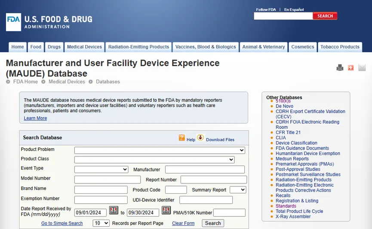Viewport: 372px width, 229px height.
Task: Open the Total Product Life Cycle link
Action: coord(299,211)
